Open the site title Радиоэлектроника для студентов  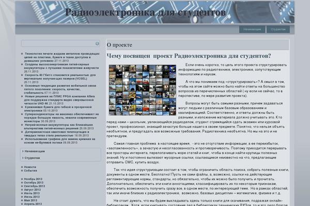pos(145,12)
